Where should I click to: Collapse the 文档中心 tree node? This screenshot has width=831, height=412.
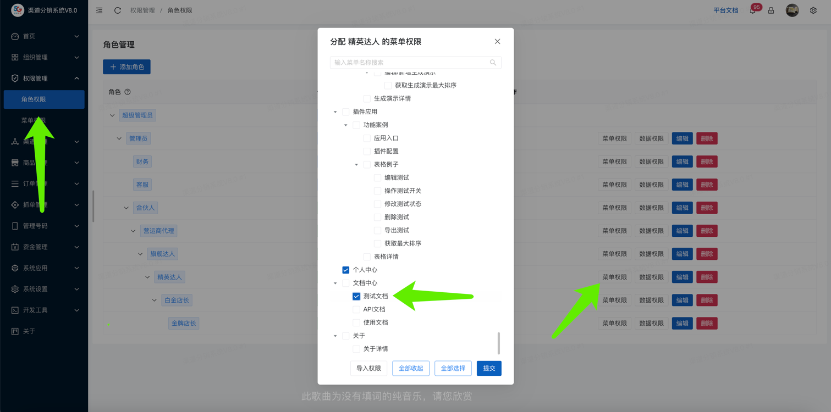pyautogui.click(x=335, y=283)
